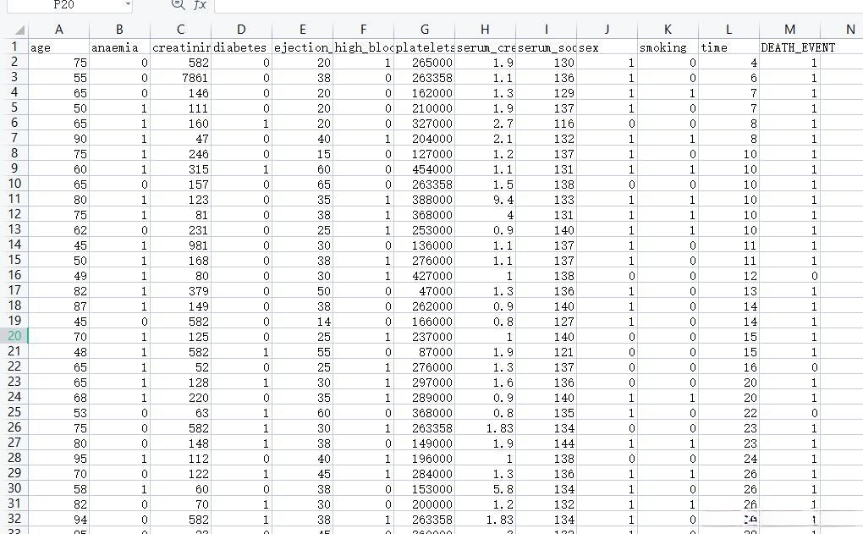
Task: Click the 'smoking' header cell
Action: [668, 47]
